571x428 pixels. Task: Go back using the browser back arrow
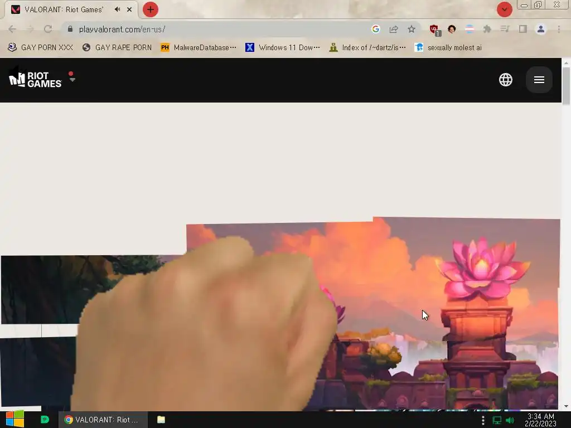12,29
